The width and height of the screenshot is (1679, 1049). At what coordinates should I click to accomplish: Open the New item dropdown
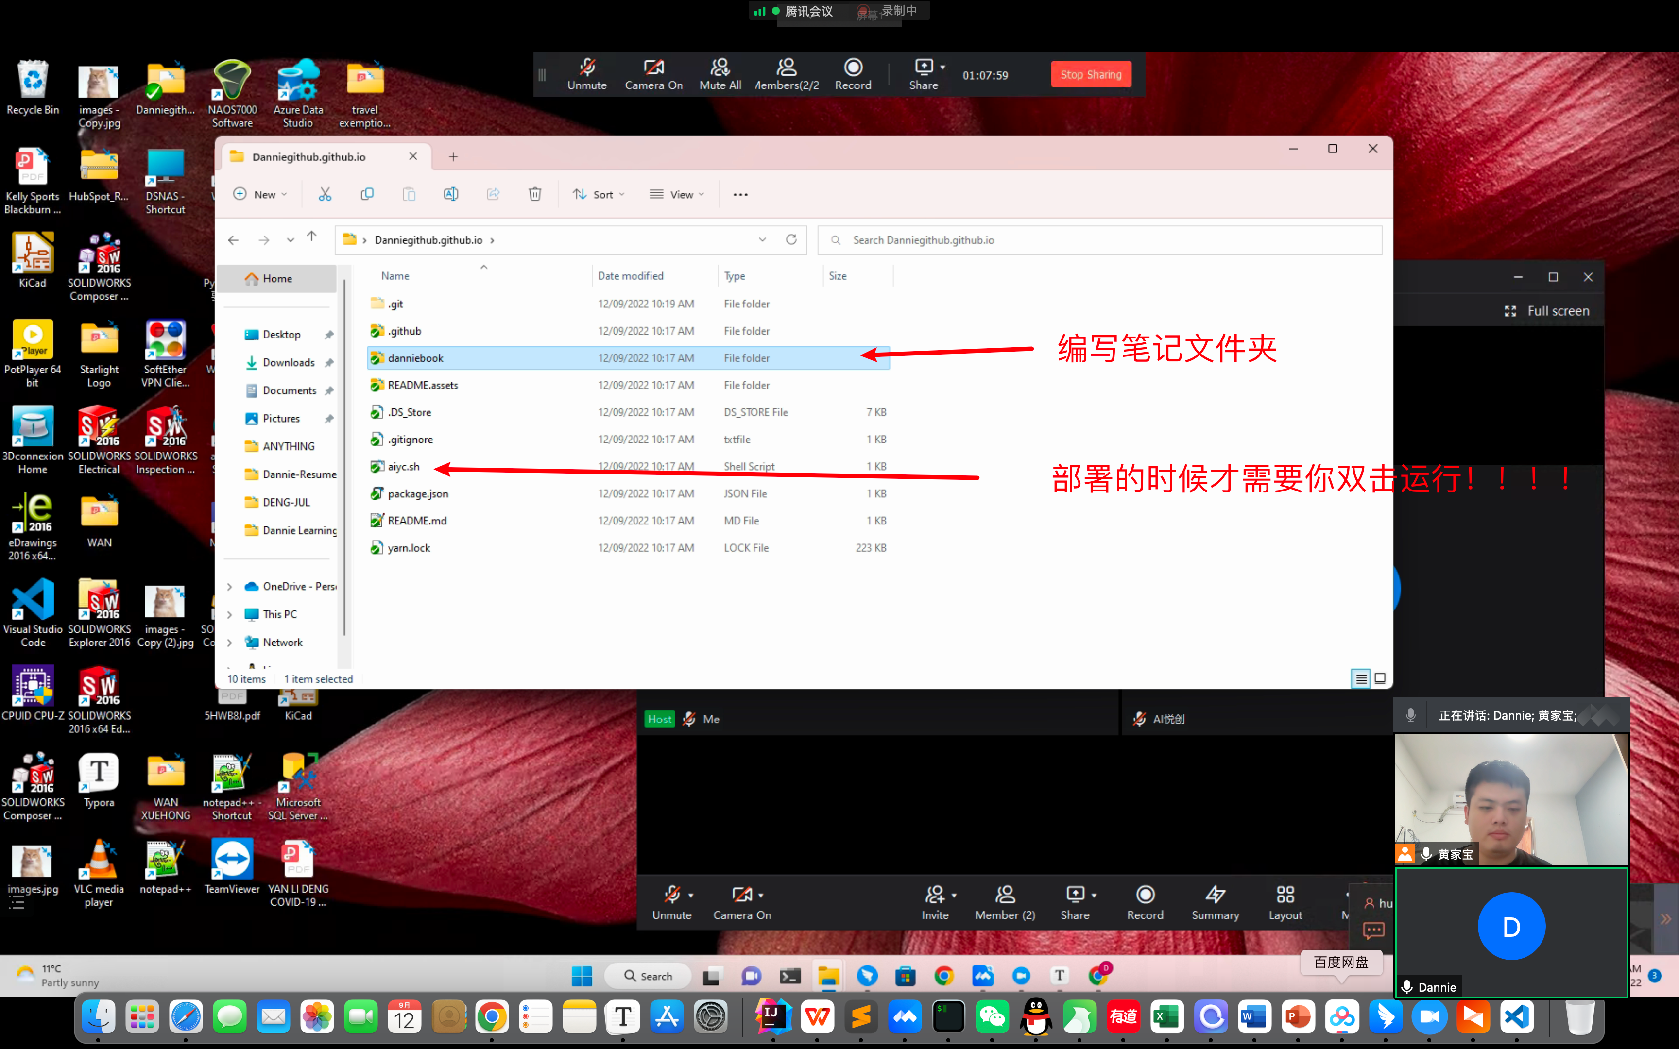260,194
